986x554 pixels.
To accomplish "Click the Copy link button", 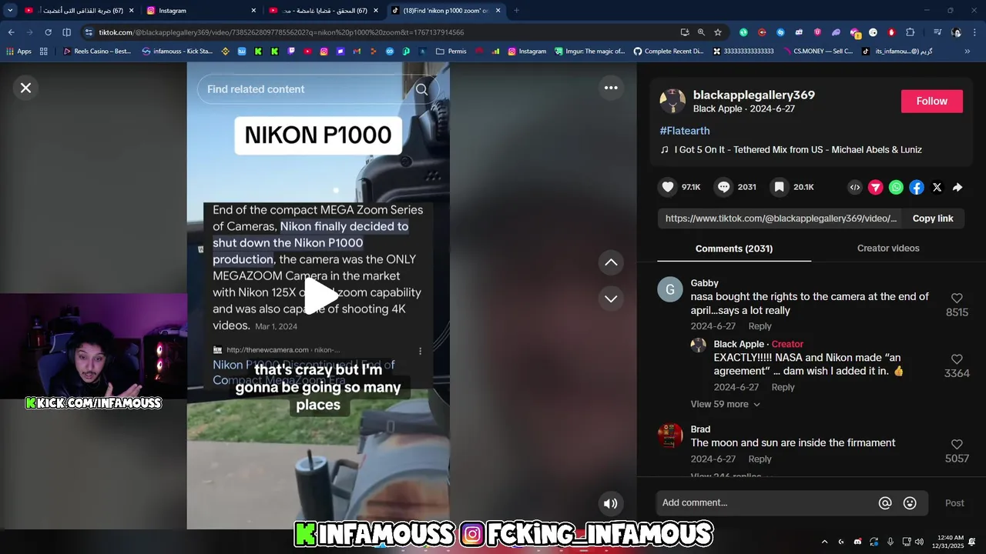I will click(933, 219).
